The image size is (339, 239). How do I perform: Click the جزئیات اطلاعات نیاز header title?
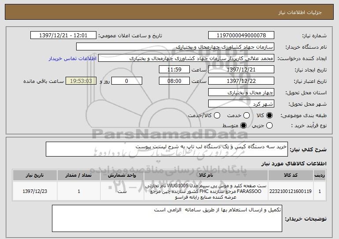(x=300, y=12)
